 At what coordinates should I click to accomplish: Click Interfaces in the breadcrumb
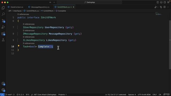point(17,11)
